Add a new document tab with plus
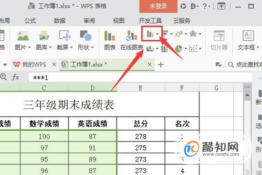Viewport: 262px width, 175px height. [x=161, y=64]
